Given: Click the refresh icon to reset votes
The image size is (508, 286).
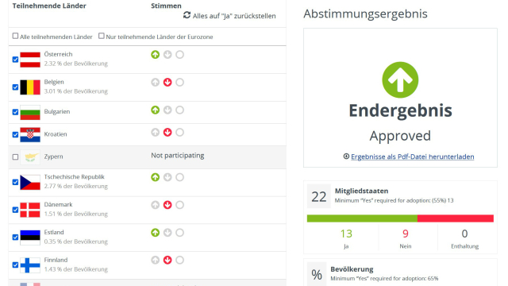Looking at the screenshot, I should 187,15.
